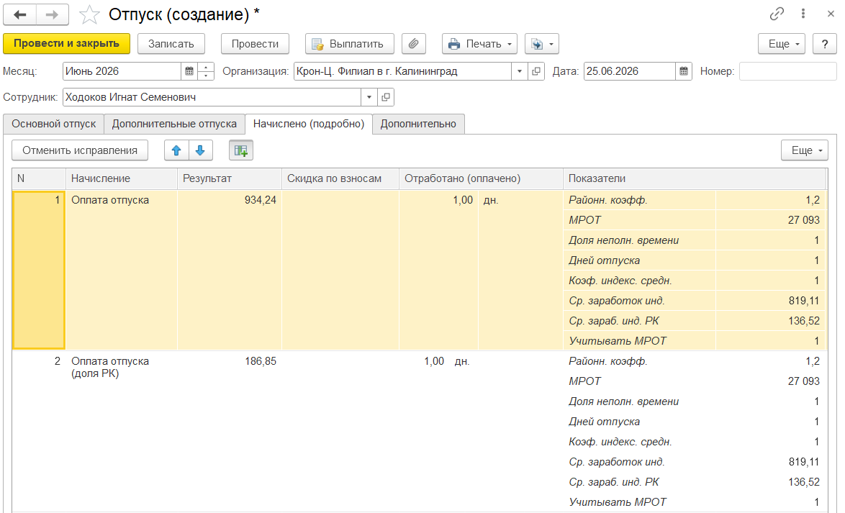Select the Результат cell showing 186,85
Image resolution: width=845 pixels, height=513 pixels.
point(230,361)
